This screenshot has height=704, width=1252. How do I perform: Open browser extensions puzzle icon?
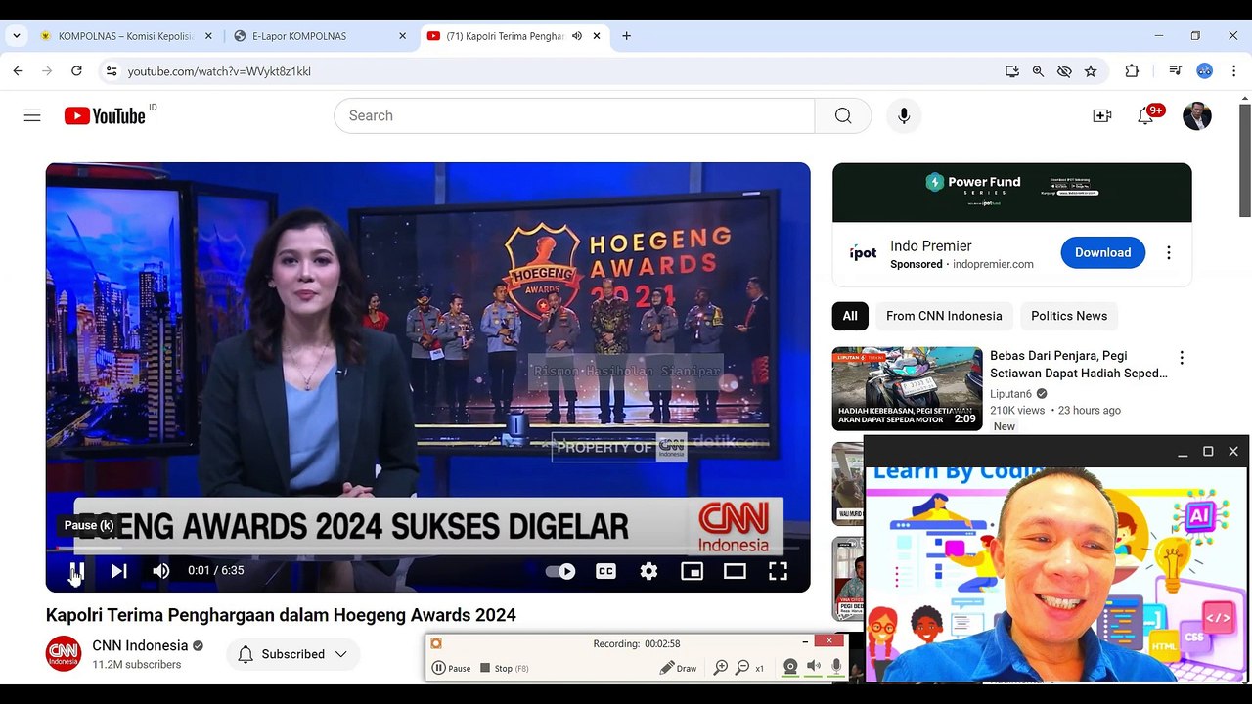coord(1132,71)
